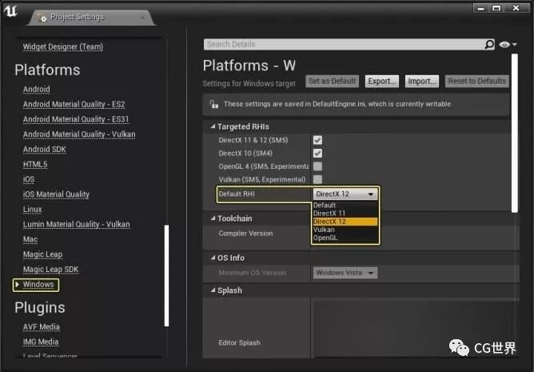Click the Compiler Version label

point(245,234)
